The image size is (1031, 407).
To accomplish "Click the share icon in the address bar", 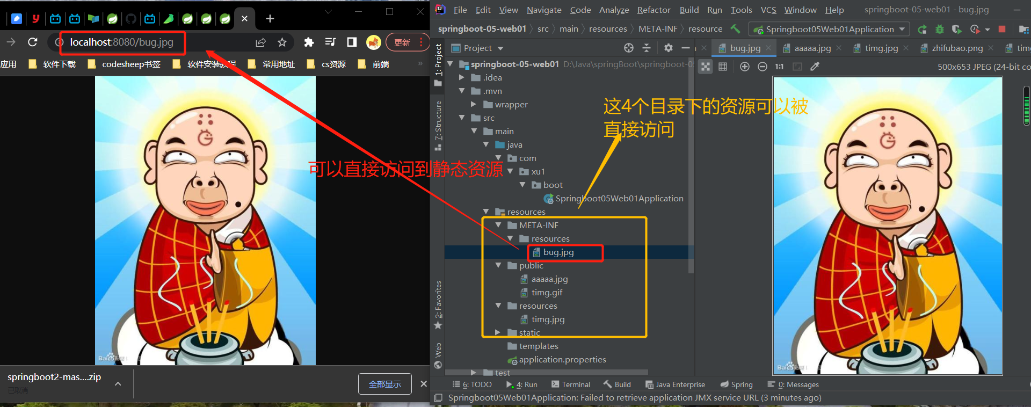I will (x=261, y=42).
